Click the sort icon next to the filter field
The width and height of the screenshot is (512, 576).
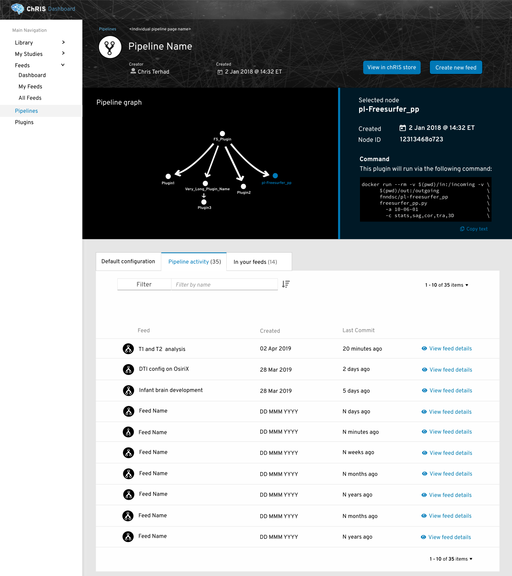click(285, 284)
